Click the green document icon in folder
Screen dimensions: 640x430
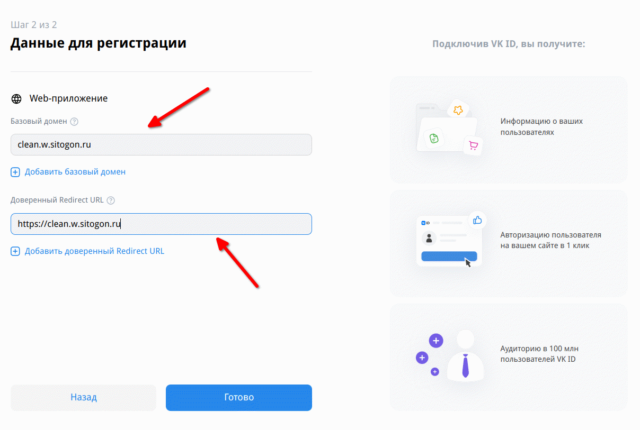(x=434, y=139)
